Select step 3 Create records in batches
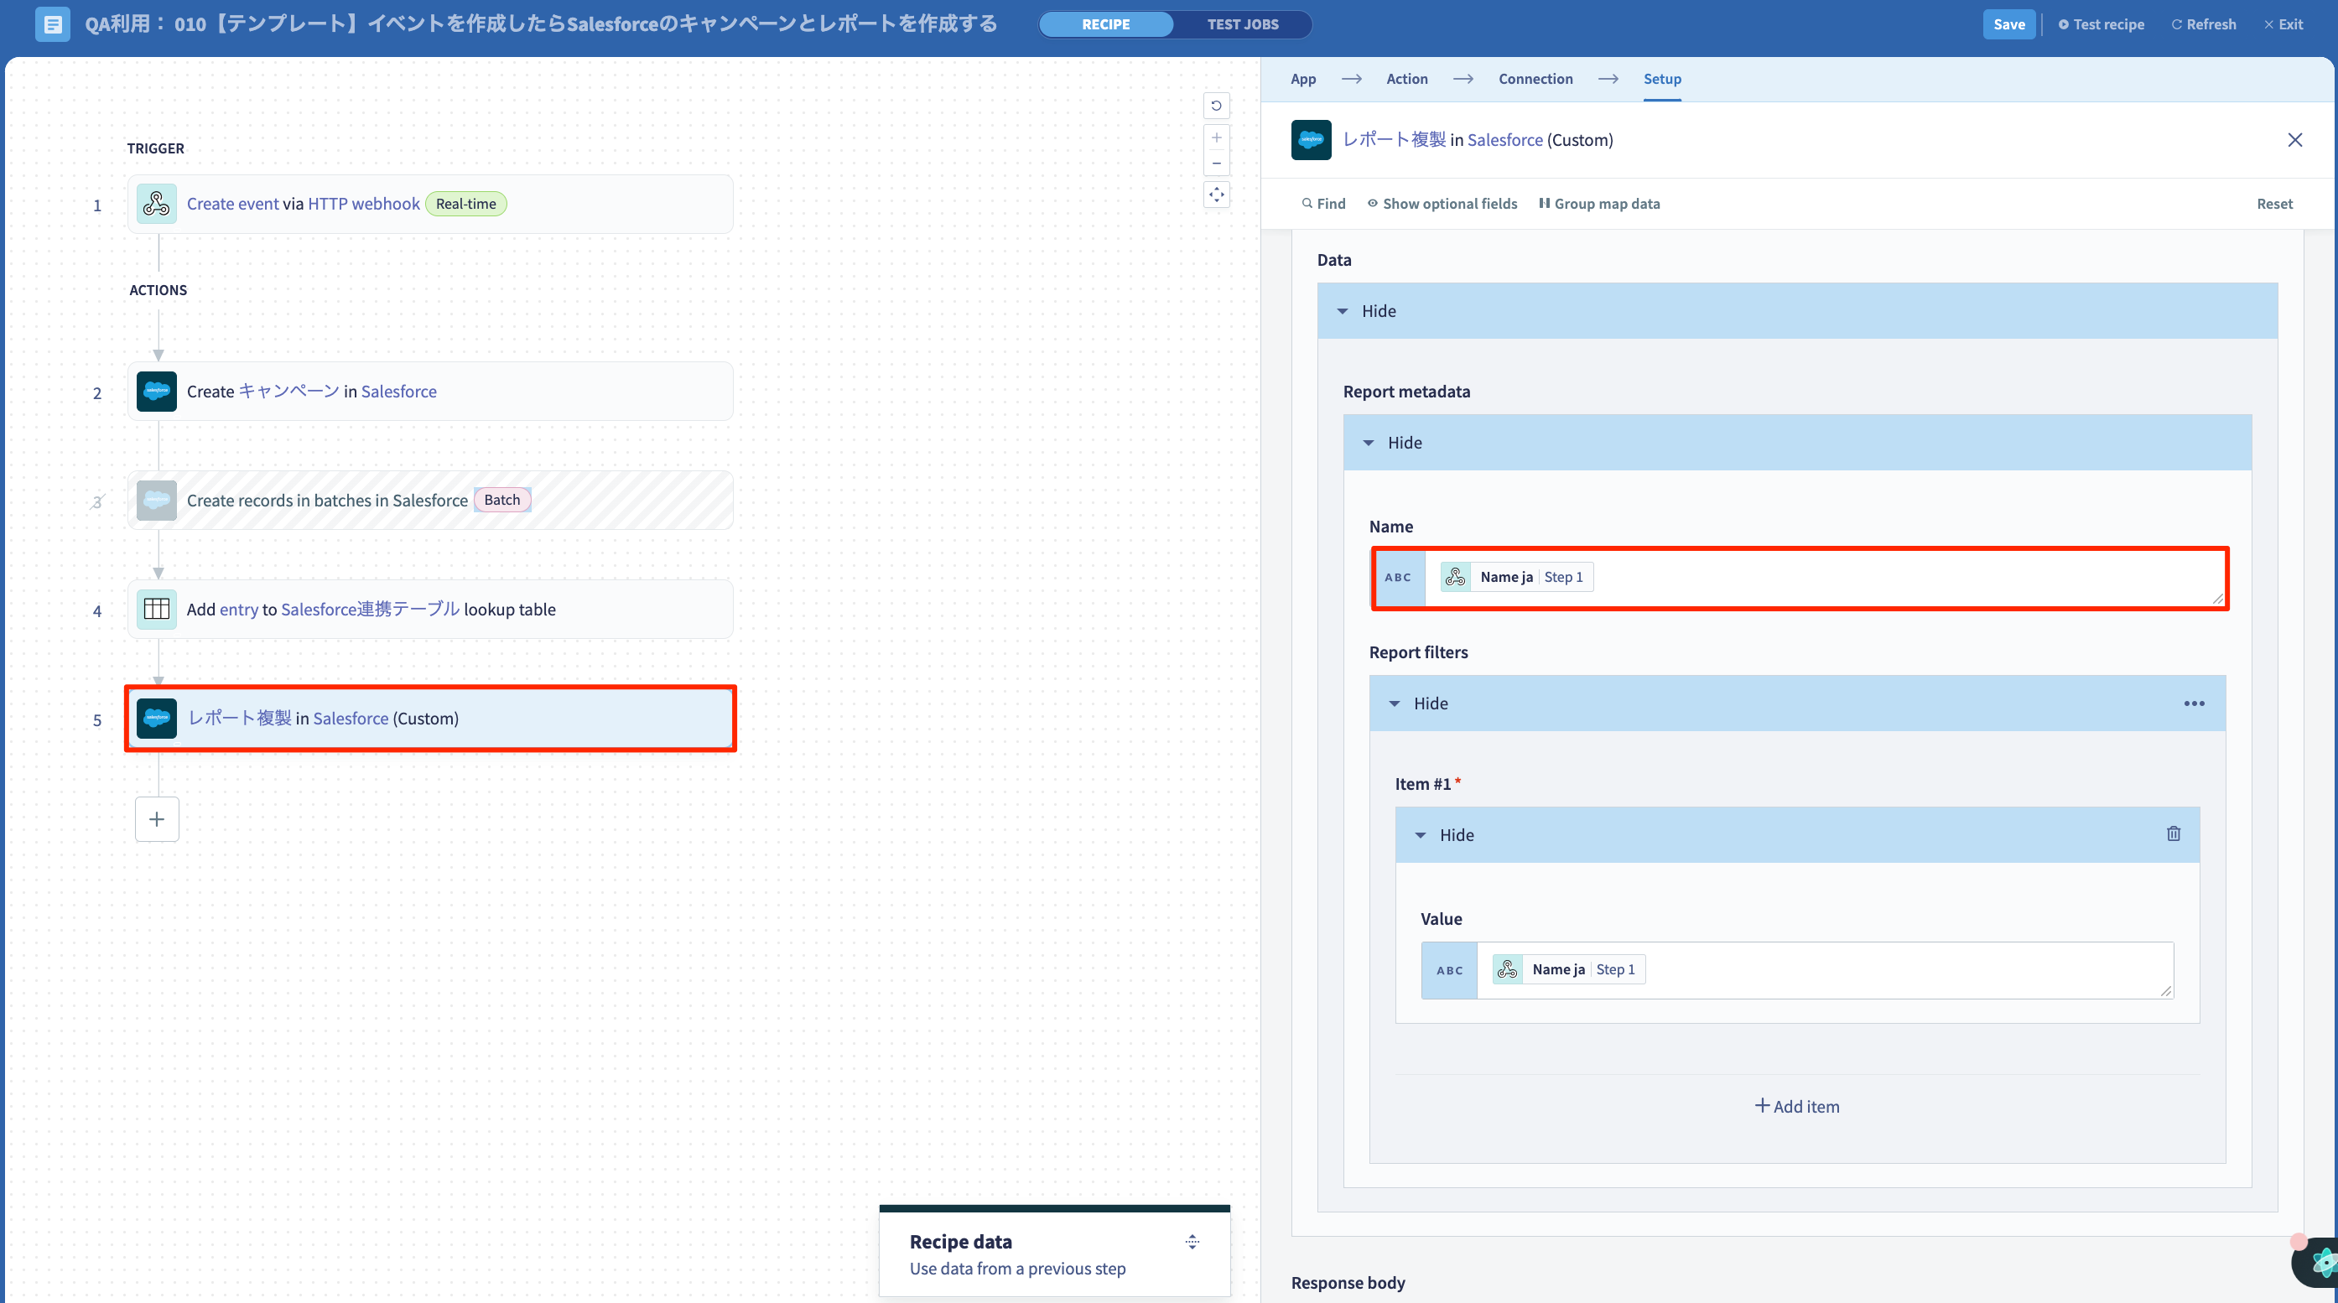Screen dimensions: 2338x1303 click(430, 500)
